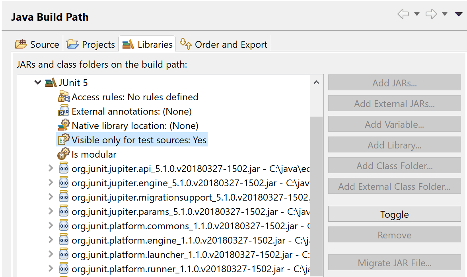The width and height of the screenshot is (467, 277).
Task: Click the scroll up arrow of library list
Action: point(316,82)
